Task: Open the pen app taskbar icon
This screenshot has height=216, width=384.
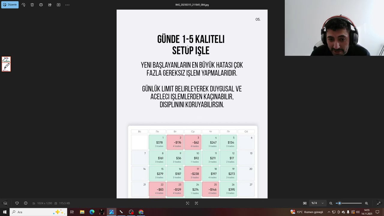Action: tap(121, 212)
